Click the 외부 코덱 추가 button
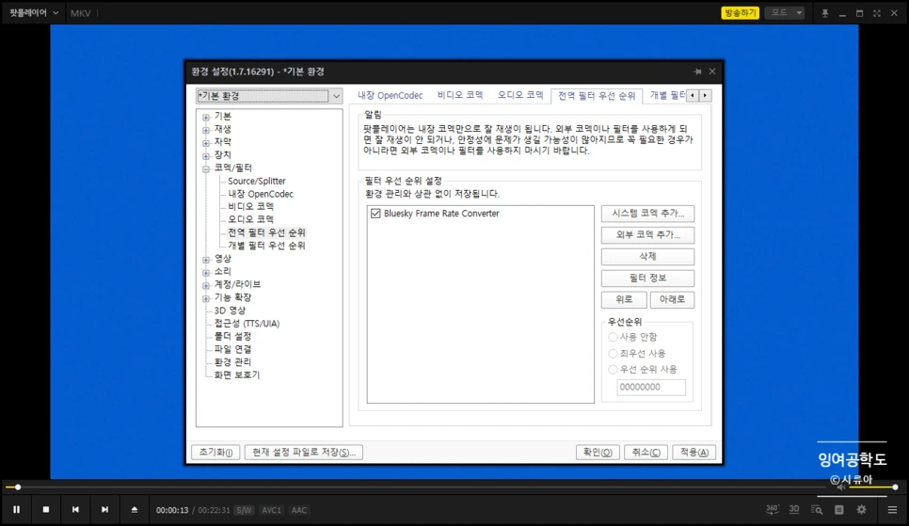 (x=647, y=235)
